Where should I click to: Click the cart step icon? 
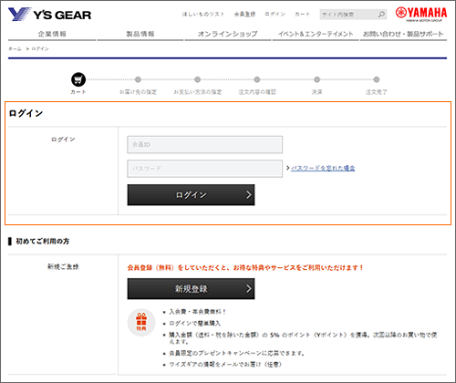[x=78, y=79]
